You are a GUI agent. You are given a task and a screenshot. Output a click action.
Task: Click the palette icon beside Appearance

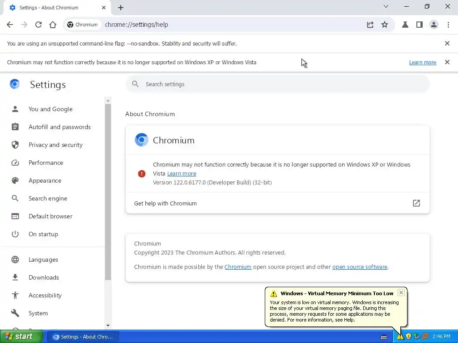point(15,180)
